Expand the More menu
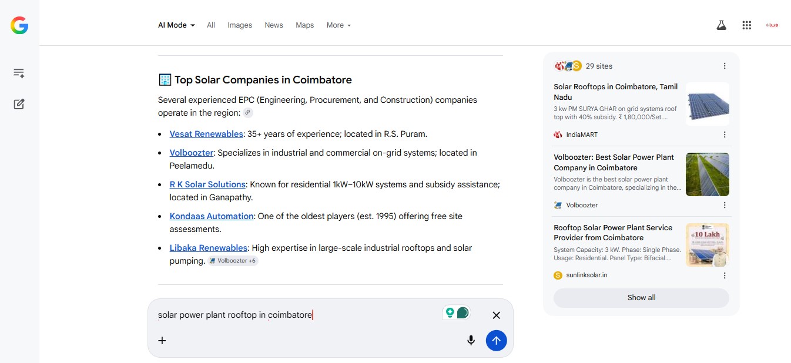This screenshot has width=791, height=363. coord(338,25)
